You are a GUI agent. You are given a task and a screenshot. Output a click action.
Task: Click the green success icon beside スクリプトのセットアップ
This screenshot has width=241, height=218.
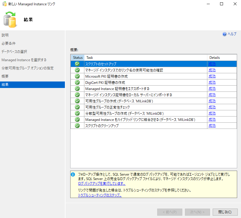[x=77, y=64]
